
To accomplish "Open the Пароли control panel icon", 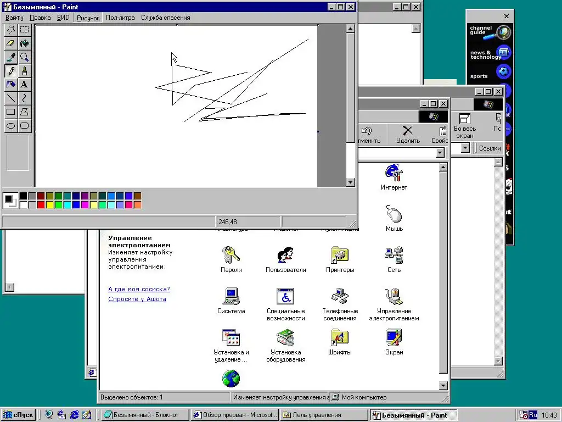I will tap(231, 259).
